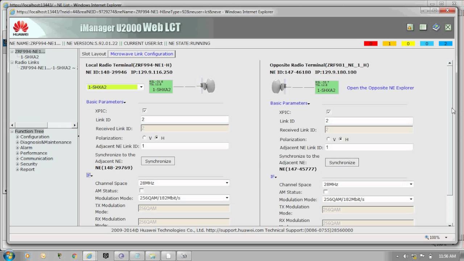
Task: Click the orange major alarm counter
Action: click(389, 43)
